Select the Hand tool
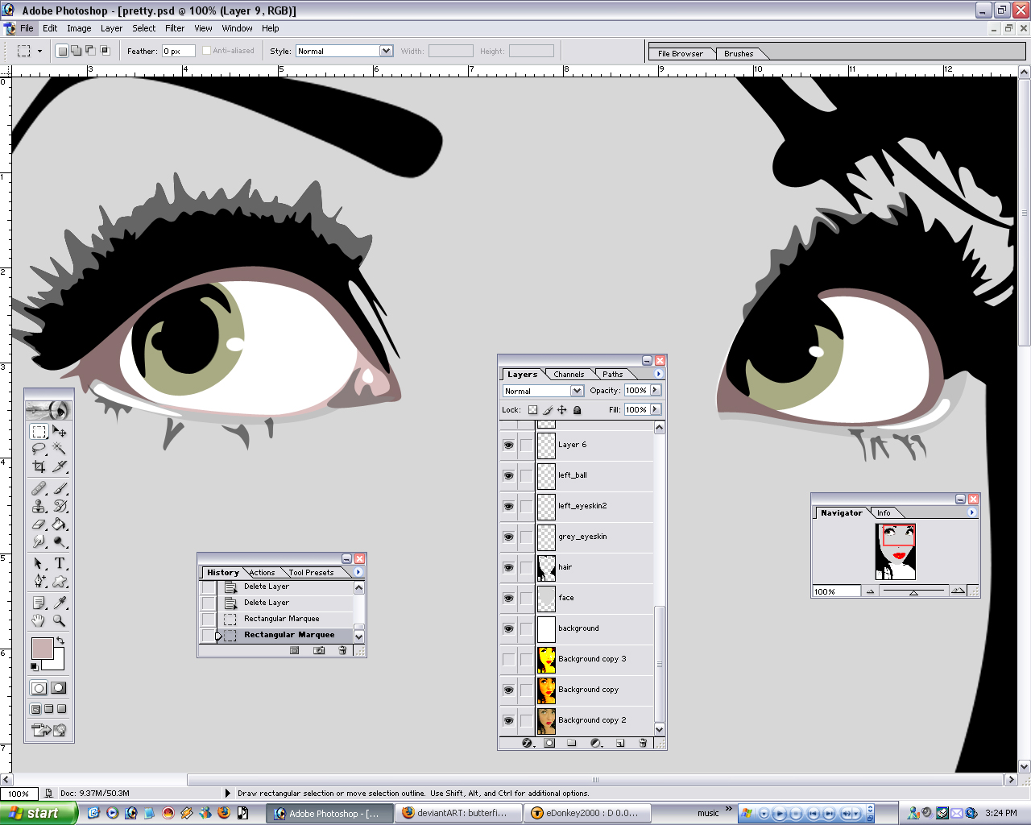The height and width of the screenshot is (825, 1031). coord(39,620)
